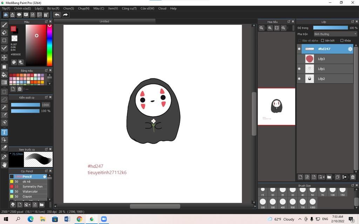The image size is (359, 224).
Task: Choose brush size 50 preset
Action: coord(312,191)
